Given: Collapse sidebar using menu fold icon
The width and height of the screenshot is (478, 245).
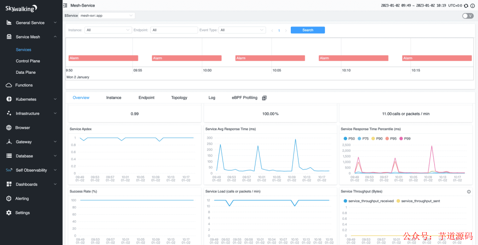Looking at the screenshot, I should pos(65,5).
